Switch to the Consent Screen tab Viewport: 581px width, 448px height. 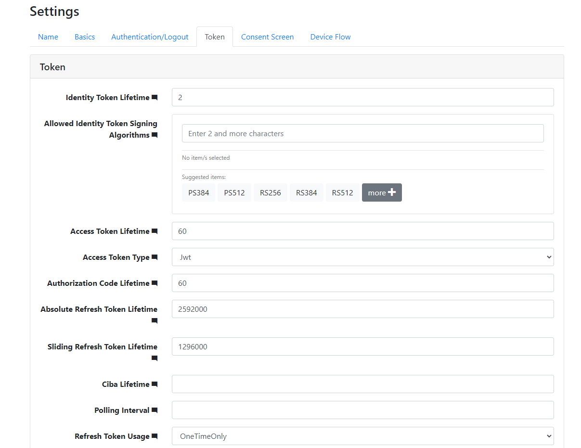click(267, 37)
